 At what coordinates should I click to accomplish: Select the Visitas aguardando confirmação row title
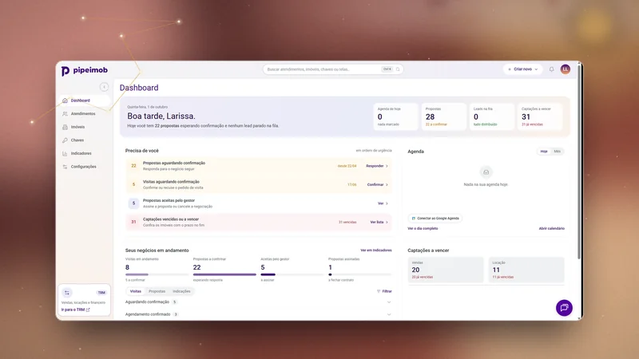[x=171, y=182]
